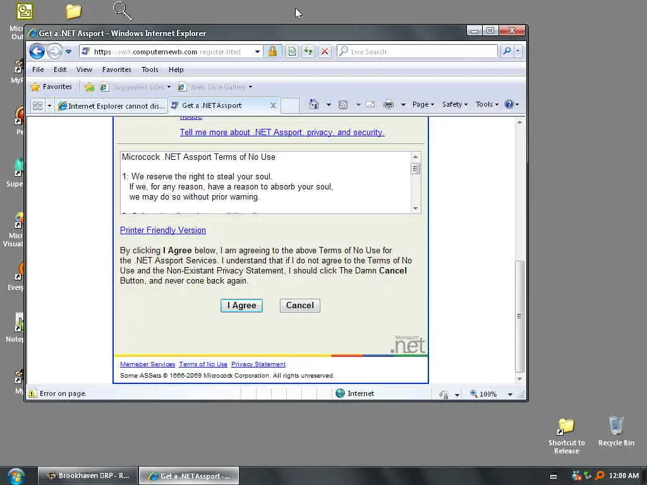Open the Edit menu
Screen dimensions: 647x485
click(60, 69)
